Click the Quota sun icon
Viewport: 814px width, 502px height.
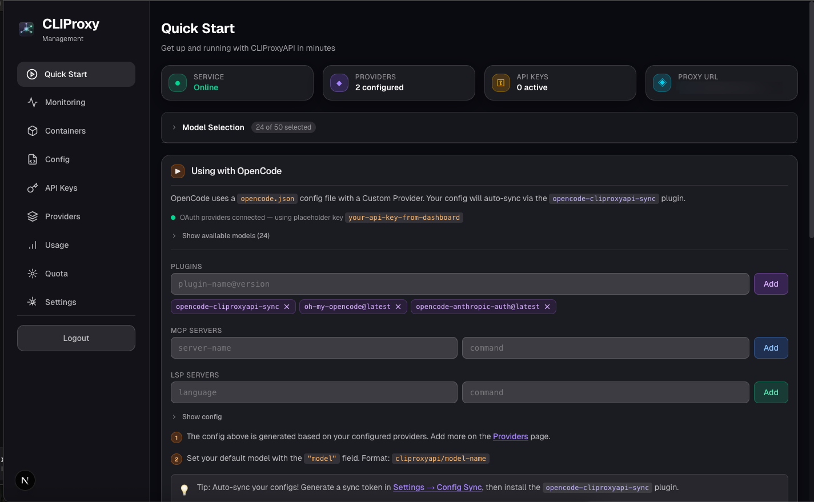tap(33, 274)
